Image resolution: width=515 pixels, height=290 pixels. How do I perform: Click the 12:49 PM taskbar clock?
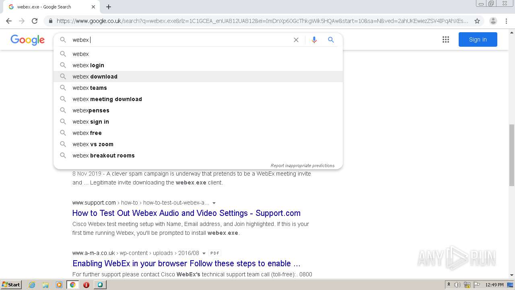coord(494,285)
